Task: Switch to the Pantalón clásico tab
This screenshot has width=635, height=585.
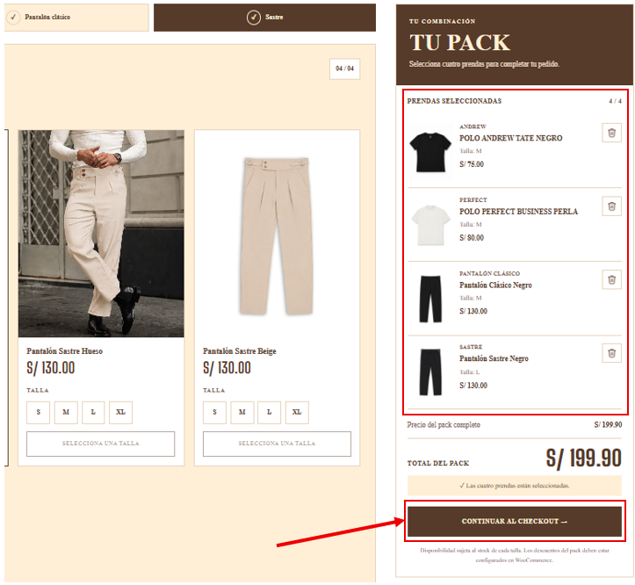Action: [76, 18]
